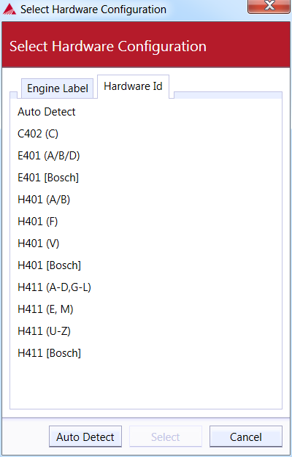
Task: Click the red triangle application icon
Action: click(9, 10)
